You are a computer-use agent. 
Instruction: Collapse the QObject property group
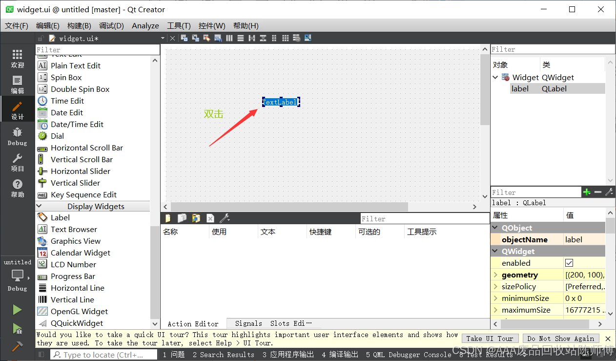click(x=495, y=228)
